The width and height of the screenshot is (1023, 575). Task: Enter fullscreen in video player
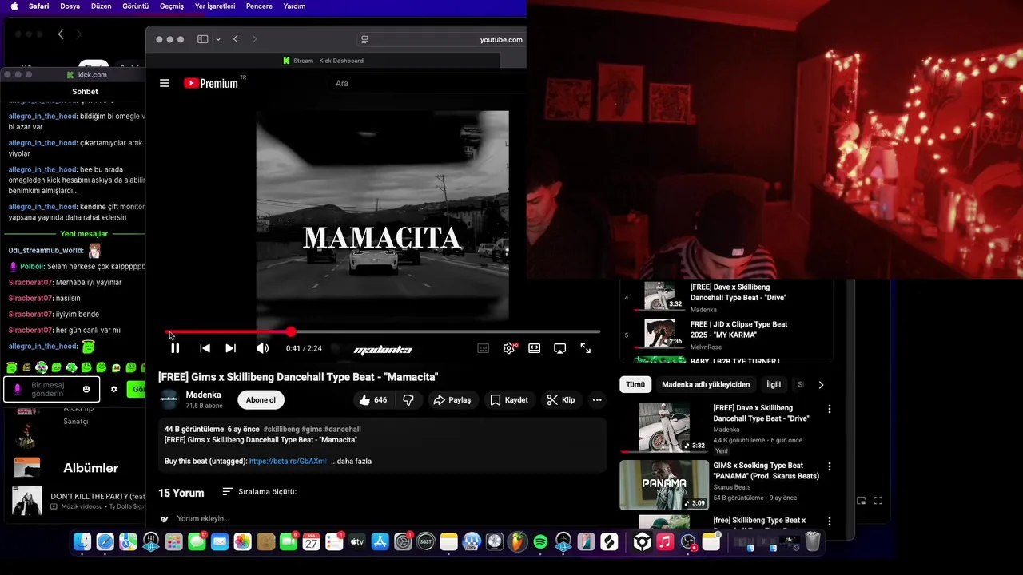click(x=585, y=348)
